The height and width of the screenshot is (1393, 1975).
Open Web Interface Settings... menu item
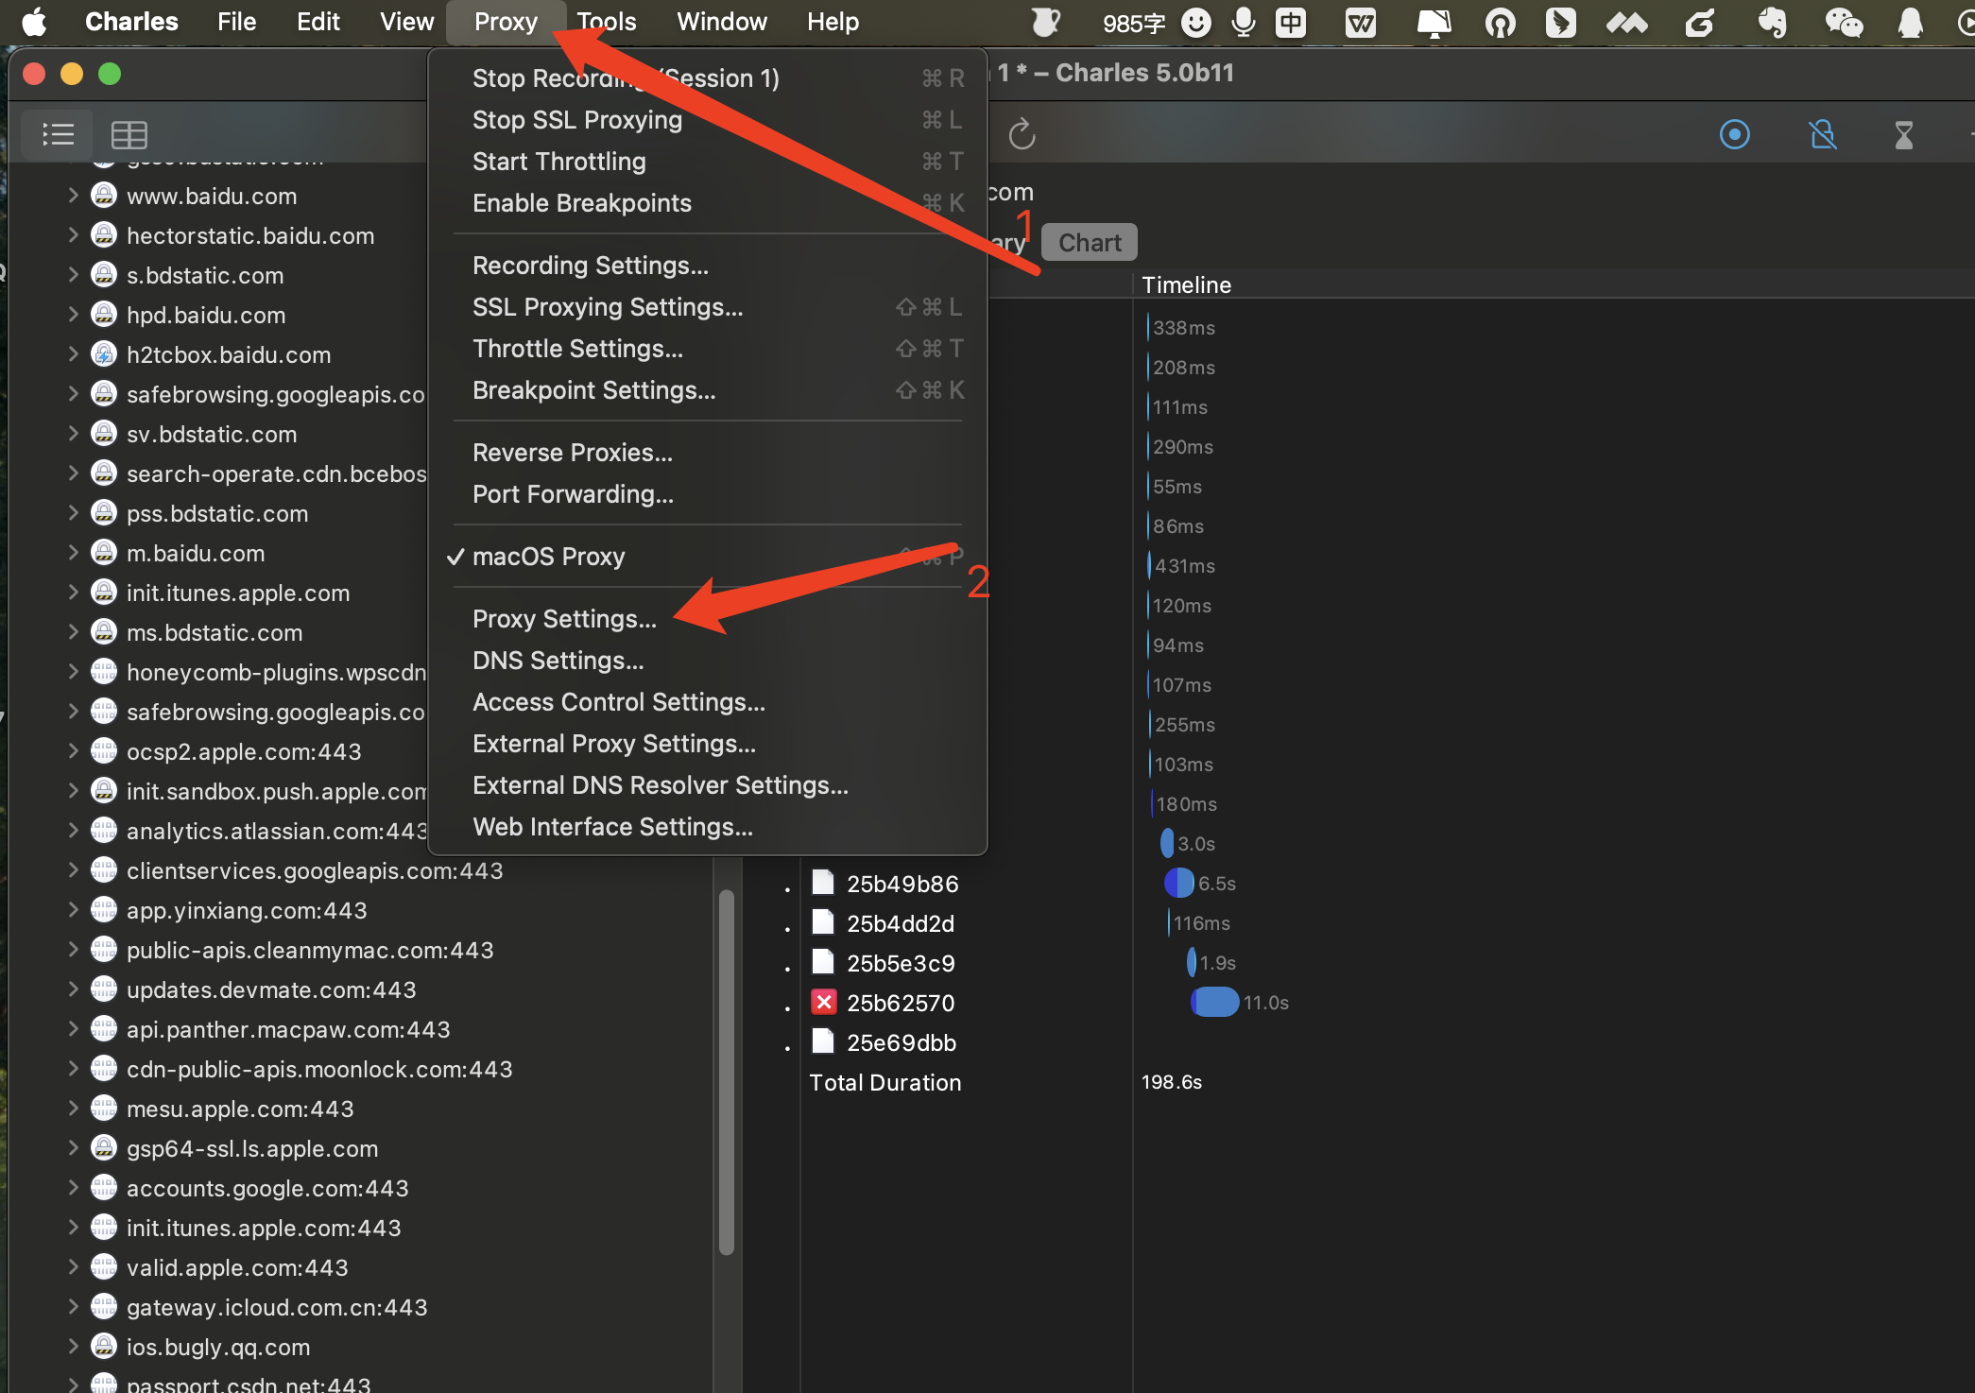[707, 827]
